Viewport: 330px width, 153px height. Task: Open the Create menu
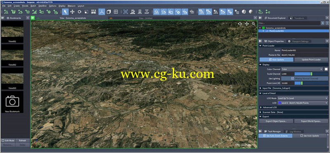(16, 6)
